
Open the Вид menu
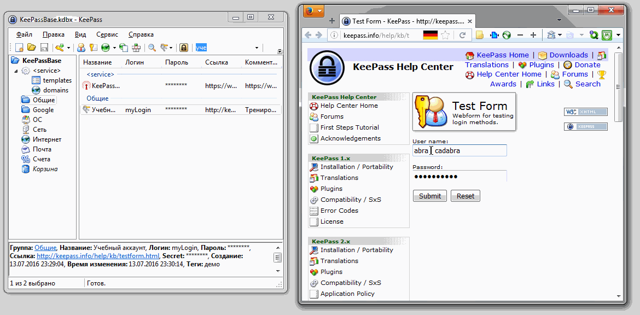click(x=80, y=34)
